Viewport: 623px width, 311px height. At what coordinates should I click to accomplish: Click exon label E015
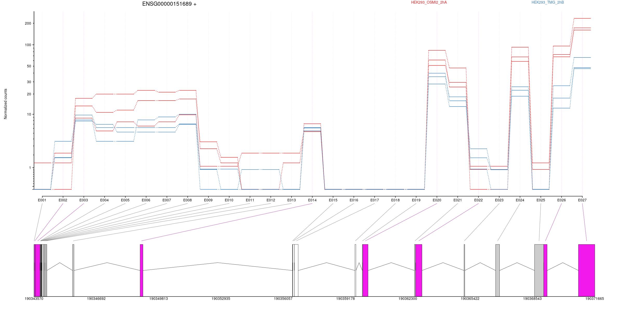tap(333, 200)
